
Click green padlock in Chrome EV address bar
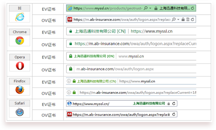coord(71,31)
